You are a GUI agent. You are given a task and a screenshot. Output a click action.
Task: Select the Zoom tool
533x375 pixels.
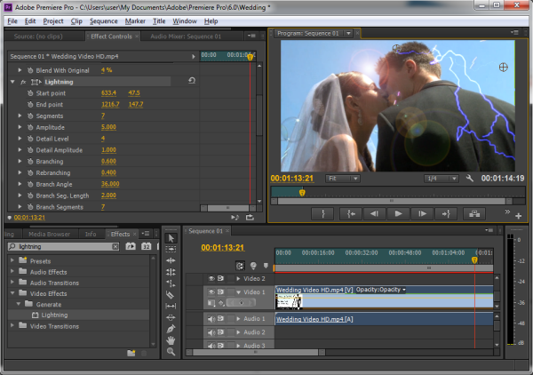tap(171, 352)
